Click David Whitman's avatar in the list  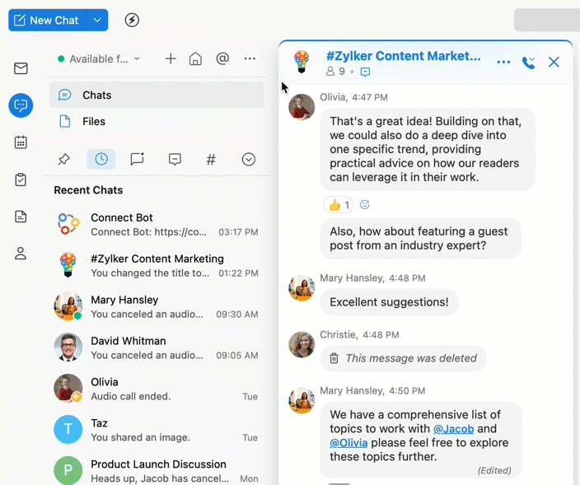(68, 347)
